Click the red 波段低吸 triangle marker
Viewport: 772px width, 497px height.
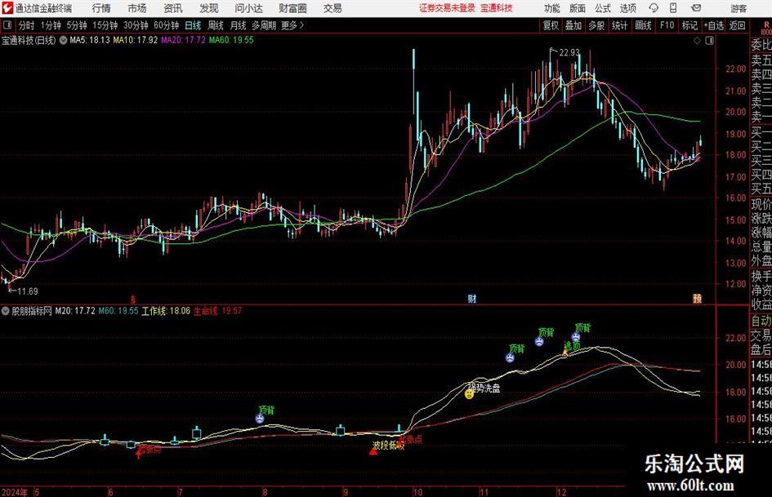(373, 451)
